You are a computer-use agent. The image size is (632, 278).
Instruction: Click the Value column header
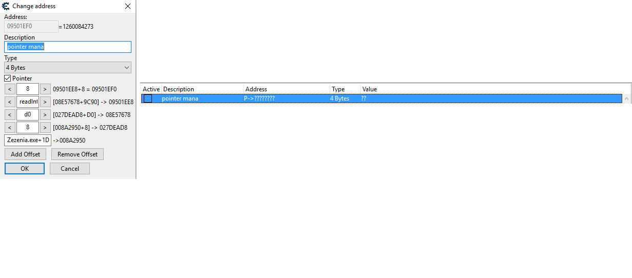[x=370, y=89]
